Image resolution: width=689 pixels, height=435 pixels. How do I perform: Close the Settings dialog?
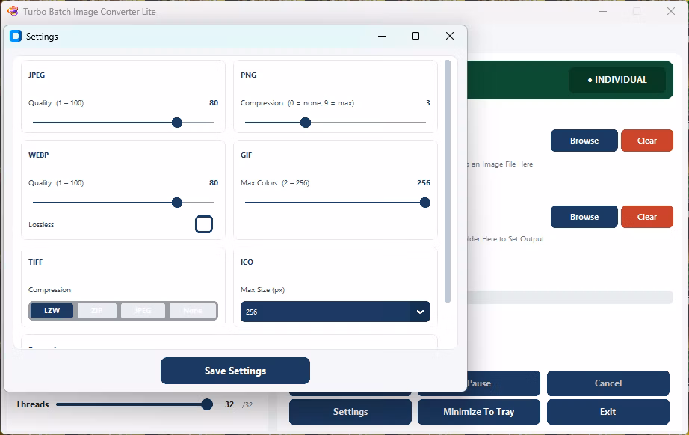450,36
